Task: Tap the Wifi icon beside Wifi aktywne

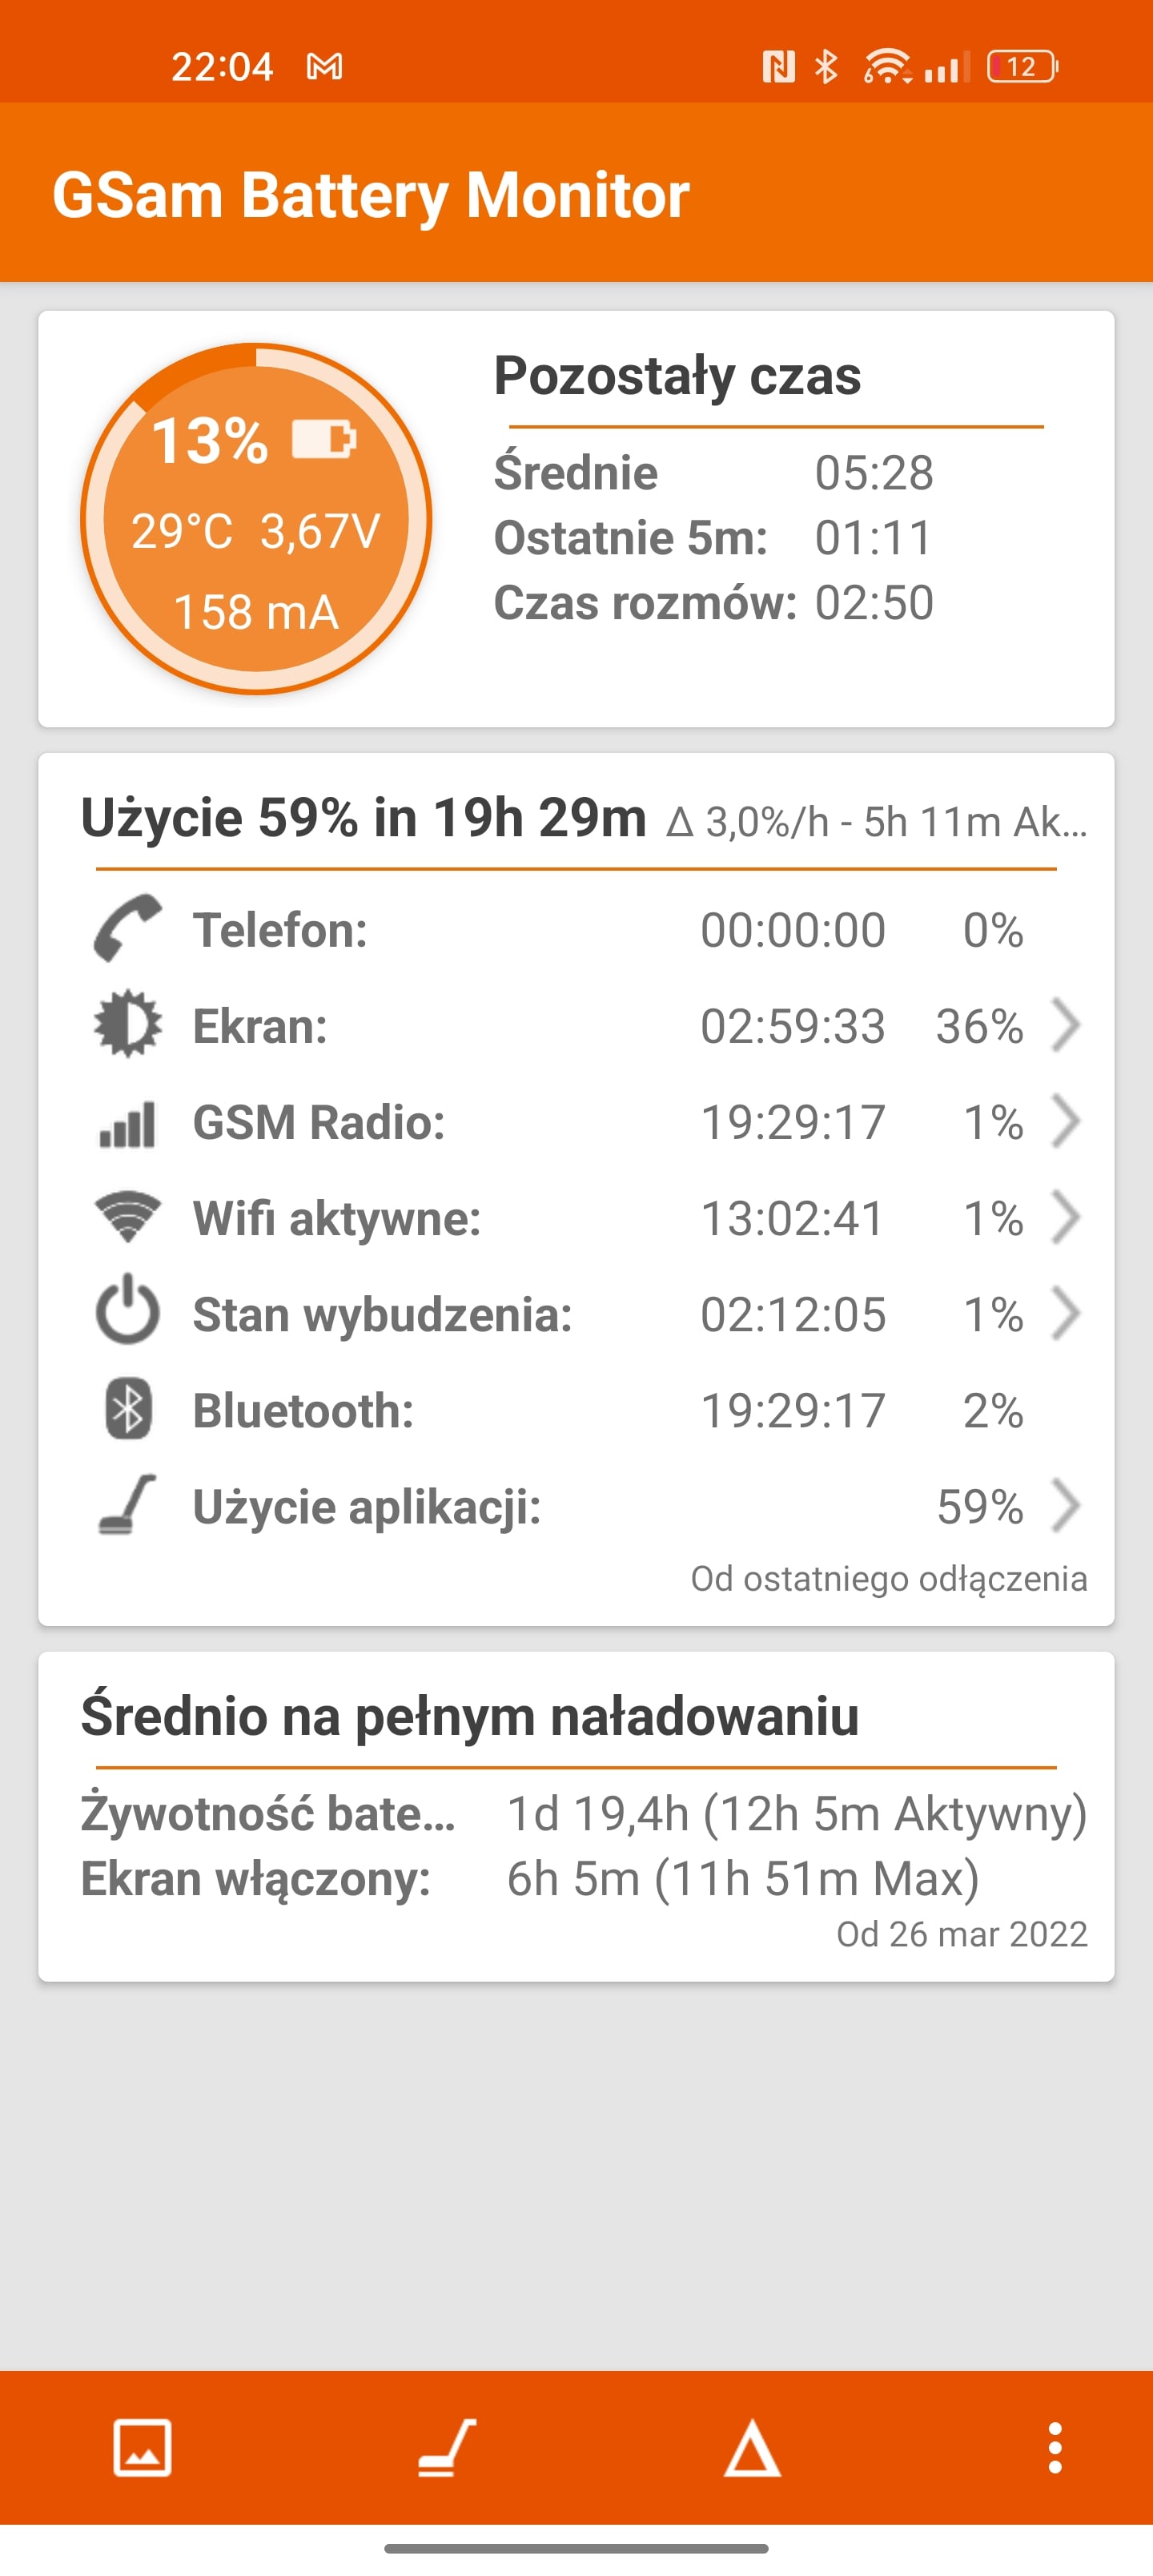Action: 127,1217
